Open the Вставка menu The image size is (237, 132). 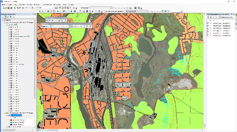(x=30, y=5)
